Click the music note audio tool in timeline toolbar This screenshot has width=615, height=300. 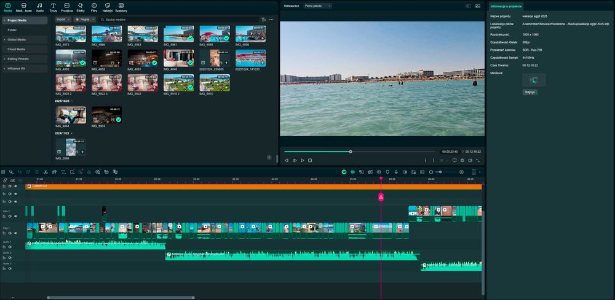tap(54, 172)
